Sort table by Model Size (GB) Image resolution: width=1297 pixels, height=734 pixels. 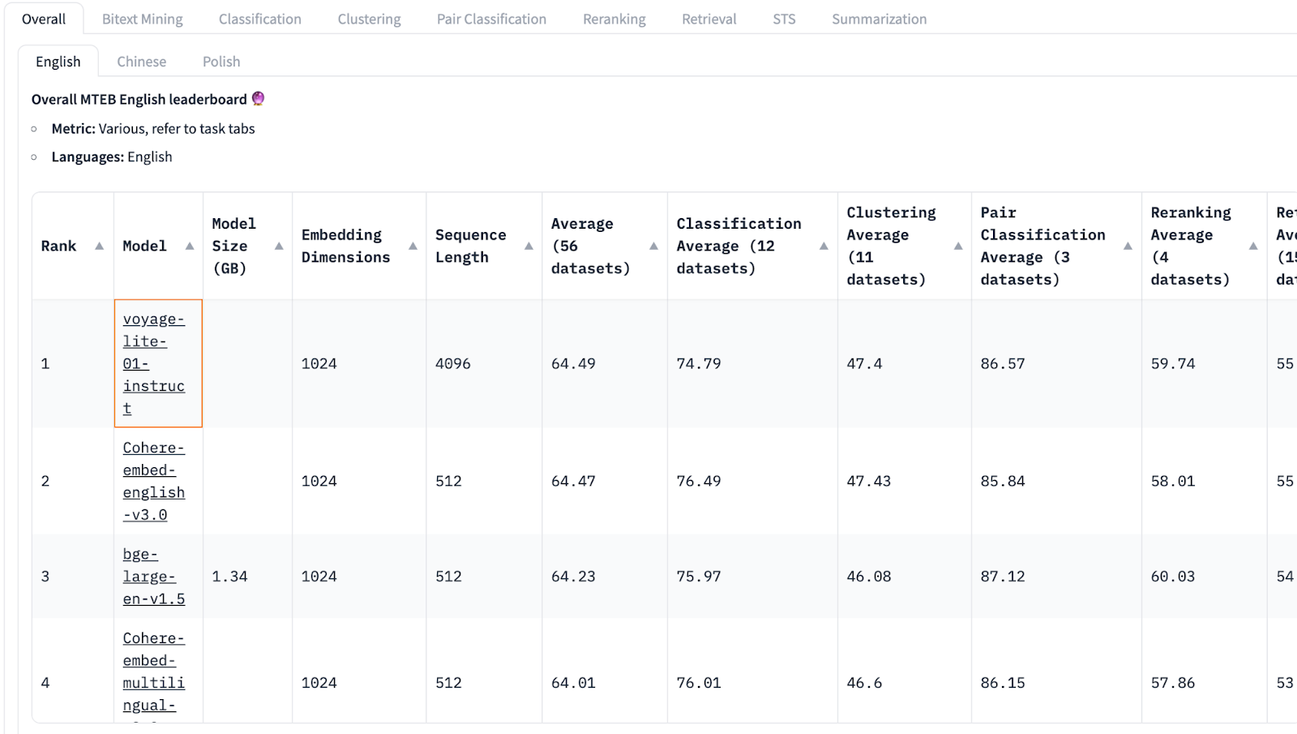(x=279, y=246)
